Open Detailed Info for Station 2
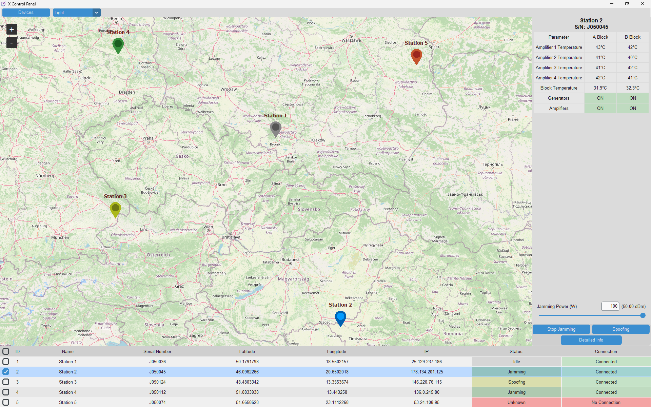Image resolution: width=651 pixels, height=407 pixels. tap(591, 340)
